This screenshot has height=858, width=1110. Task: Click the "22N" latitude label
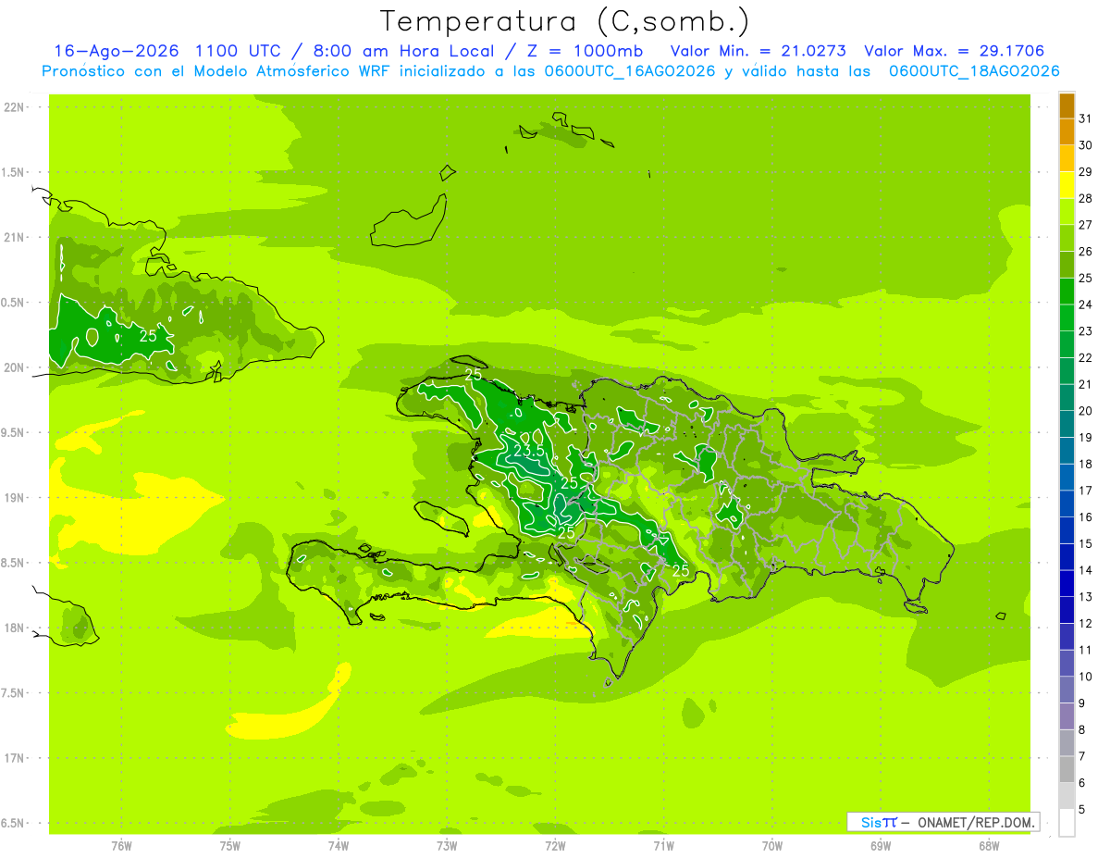coord(14,107)
